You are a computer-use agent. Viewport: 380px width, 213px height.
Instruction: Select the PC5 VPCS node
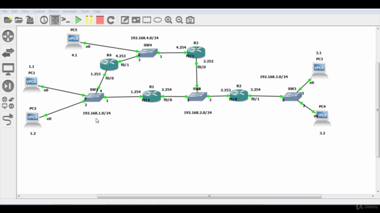[74, 41]
